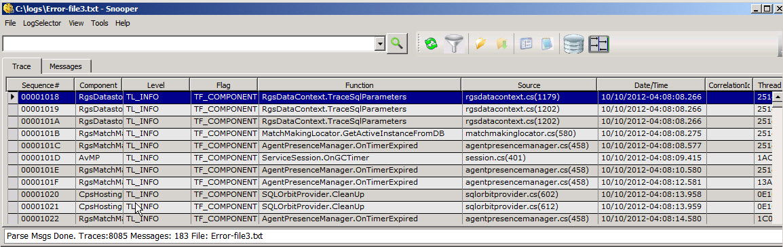Image resolution: width=783 pixels, height=247 pixels.
Task: Click the row selector arrow for row 00001018
Action: [x=12, y=97]
